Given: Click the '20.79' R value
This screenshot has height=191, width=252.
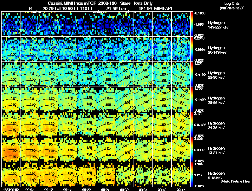Looking at the screenshot, I should (x=48, y=9).
